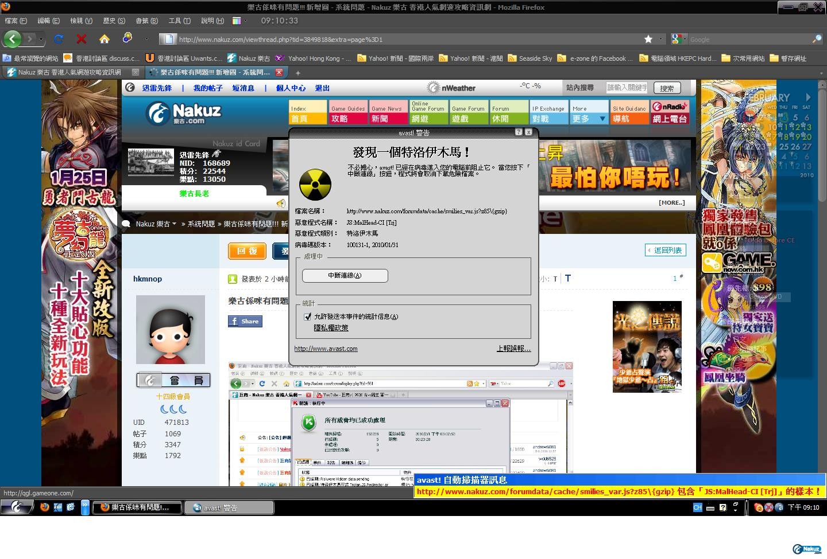This screenshot has height=559, width=827.
Task: Click the Start button on the taskbar
Action: tap(16, 507)
